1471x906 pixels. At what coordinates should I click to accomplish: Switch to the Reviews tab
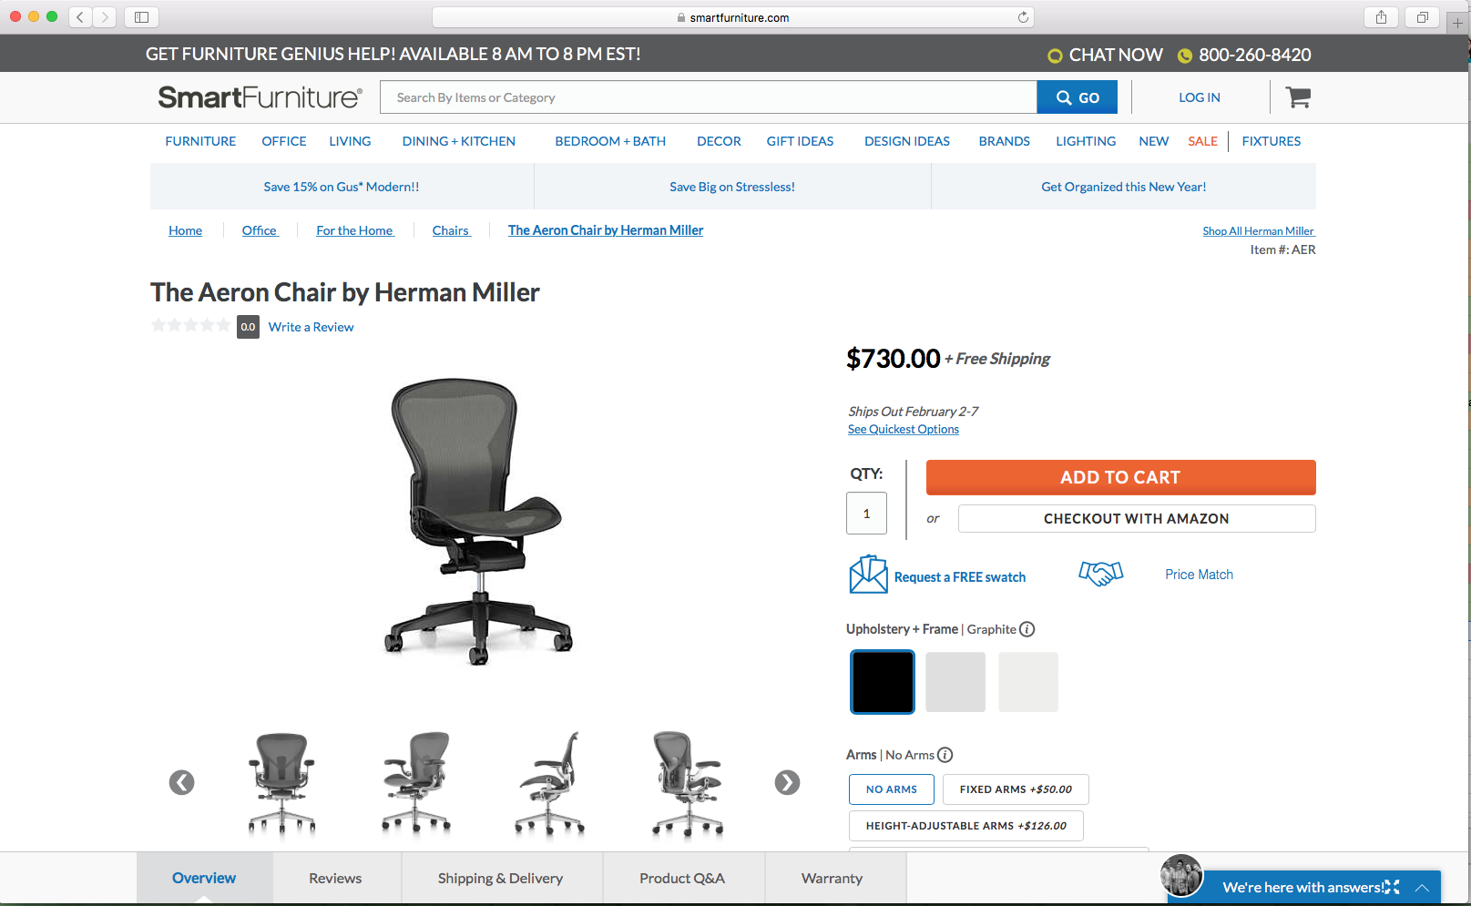coord(335,879)
